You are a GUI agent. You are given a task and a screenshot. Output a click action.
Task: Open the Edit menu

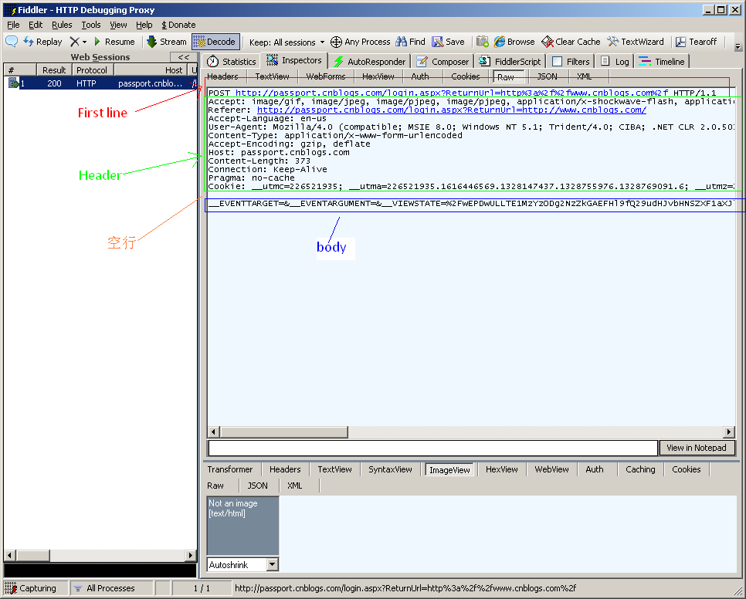[36, 25]
